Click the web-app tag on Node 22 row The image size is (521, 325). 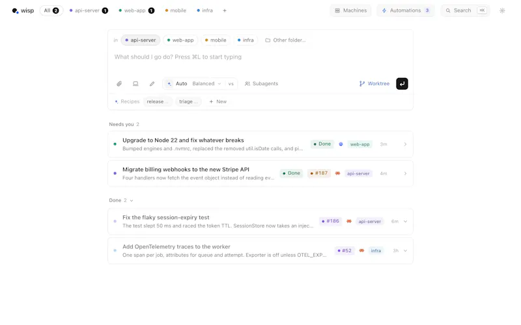[360, 144]
